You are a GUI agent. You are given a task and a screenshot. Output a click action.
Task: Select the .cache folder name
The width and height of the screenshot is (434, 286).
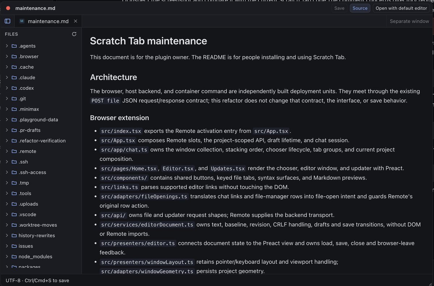(26, 67)
